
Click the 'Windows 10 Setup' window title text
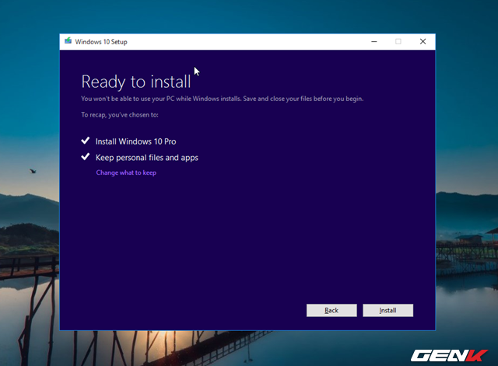(101, 42)
